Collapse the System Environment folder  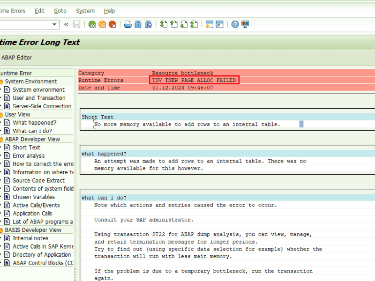(1, 81)
